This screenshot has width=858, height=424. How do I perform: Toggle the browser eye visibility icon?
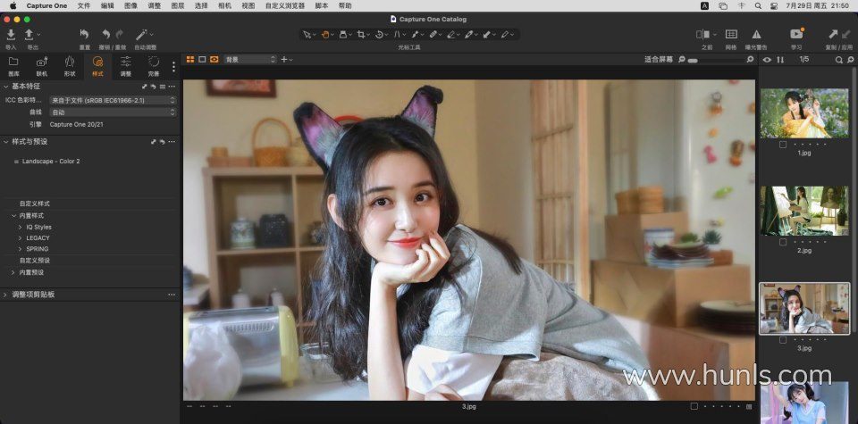pyautogui.click(x=767, y=60)
